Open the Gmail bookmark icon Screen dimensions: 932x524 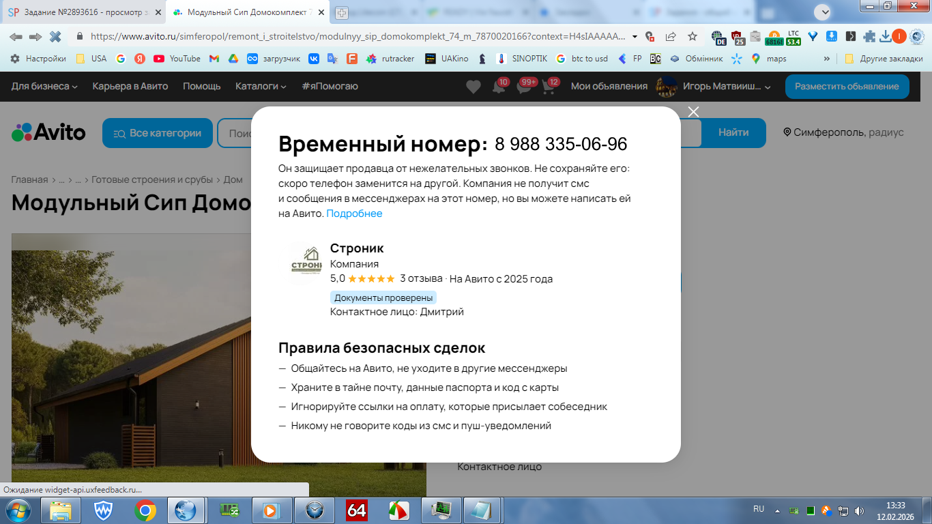pos(214,59)
